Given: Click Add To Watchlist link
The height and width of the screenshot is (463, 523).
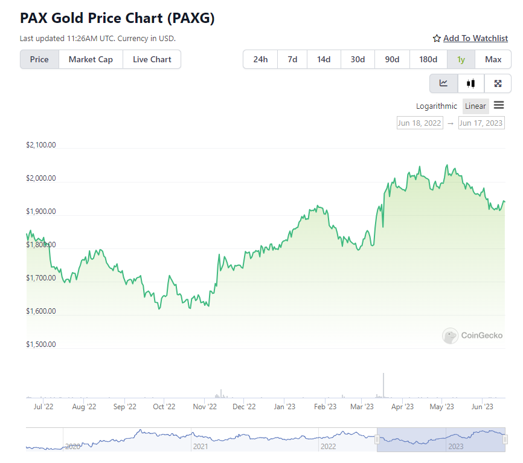Looking at the screenshot, I should point(475,39).
